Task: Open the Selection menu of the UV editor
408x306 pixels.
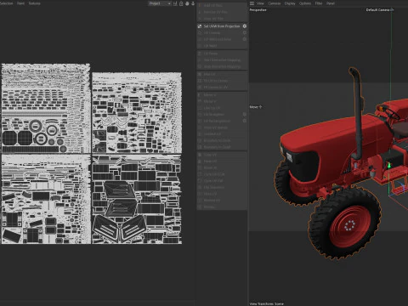Action: click(x=6, y=3)
